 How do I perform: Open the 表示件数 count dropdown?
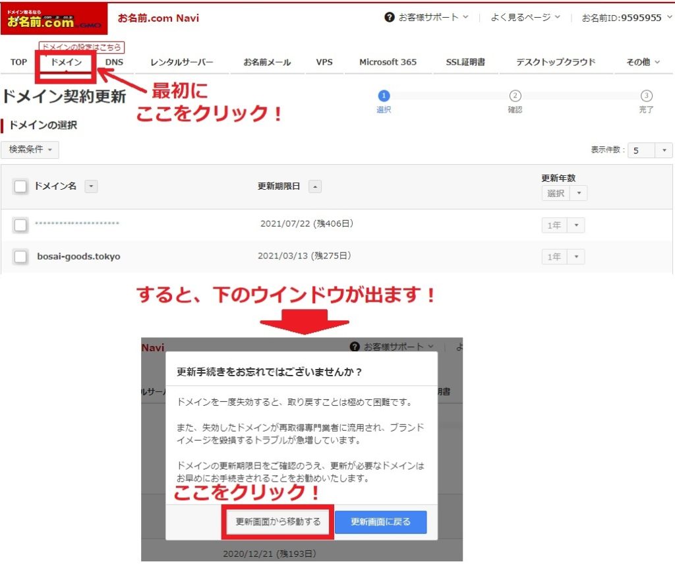(649, 150)
